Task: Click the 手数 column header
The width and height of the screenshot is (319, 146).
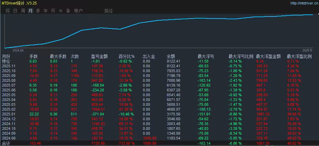Action: click(34, 56)
